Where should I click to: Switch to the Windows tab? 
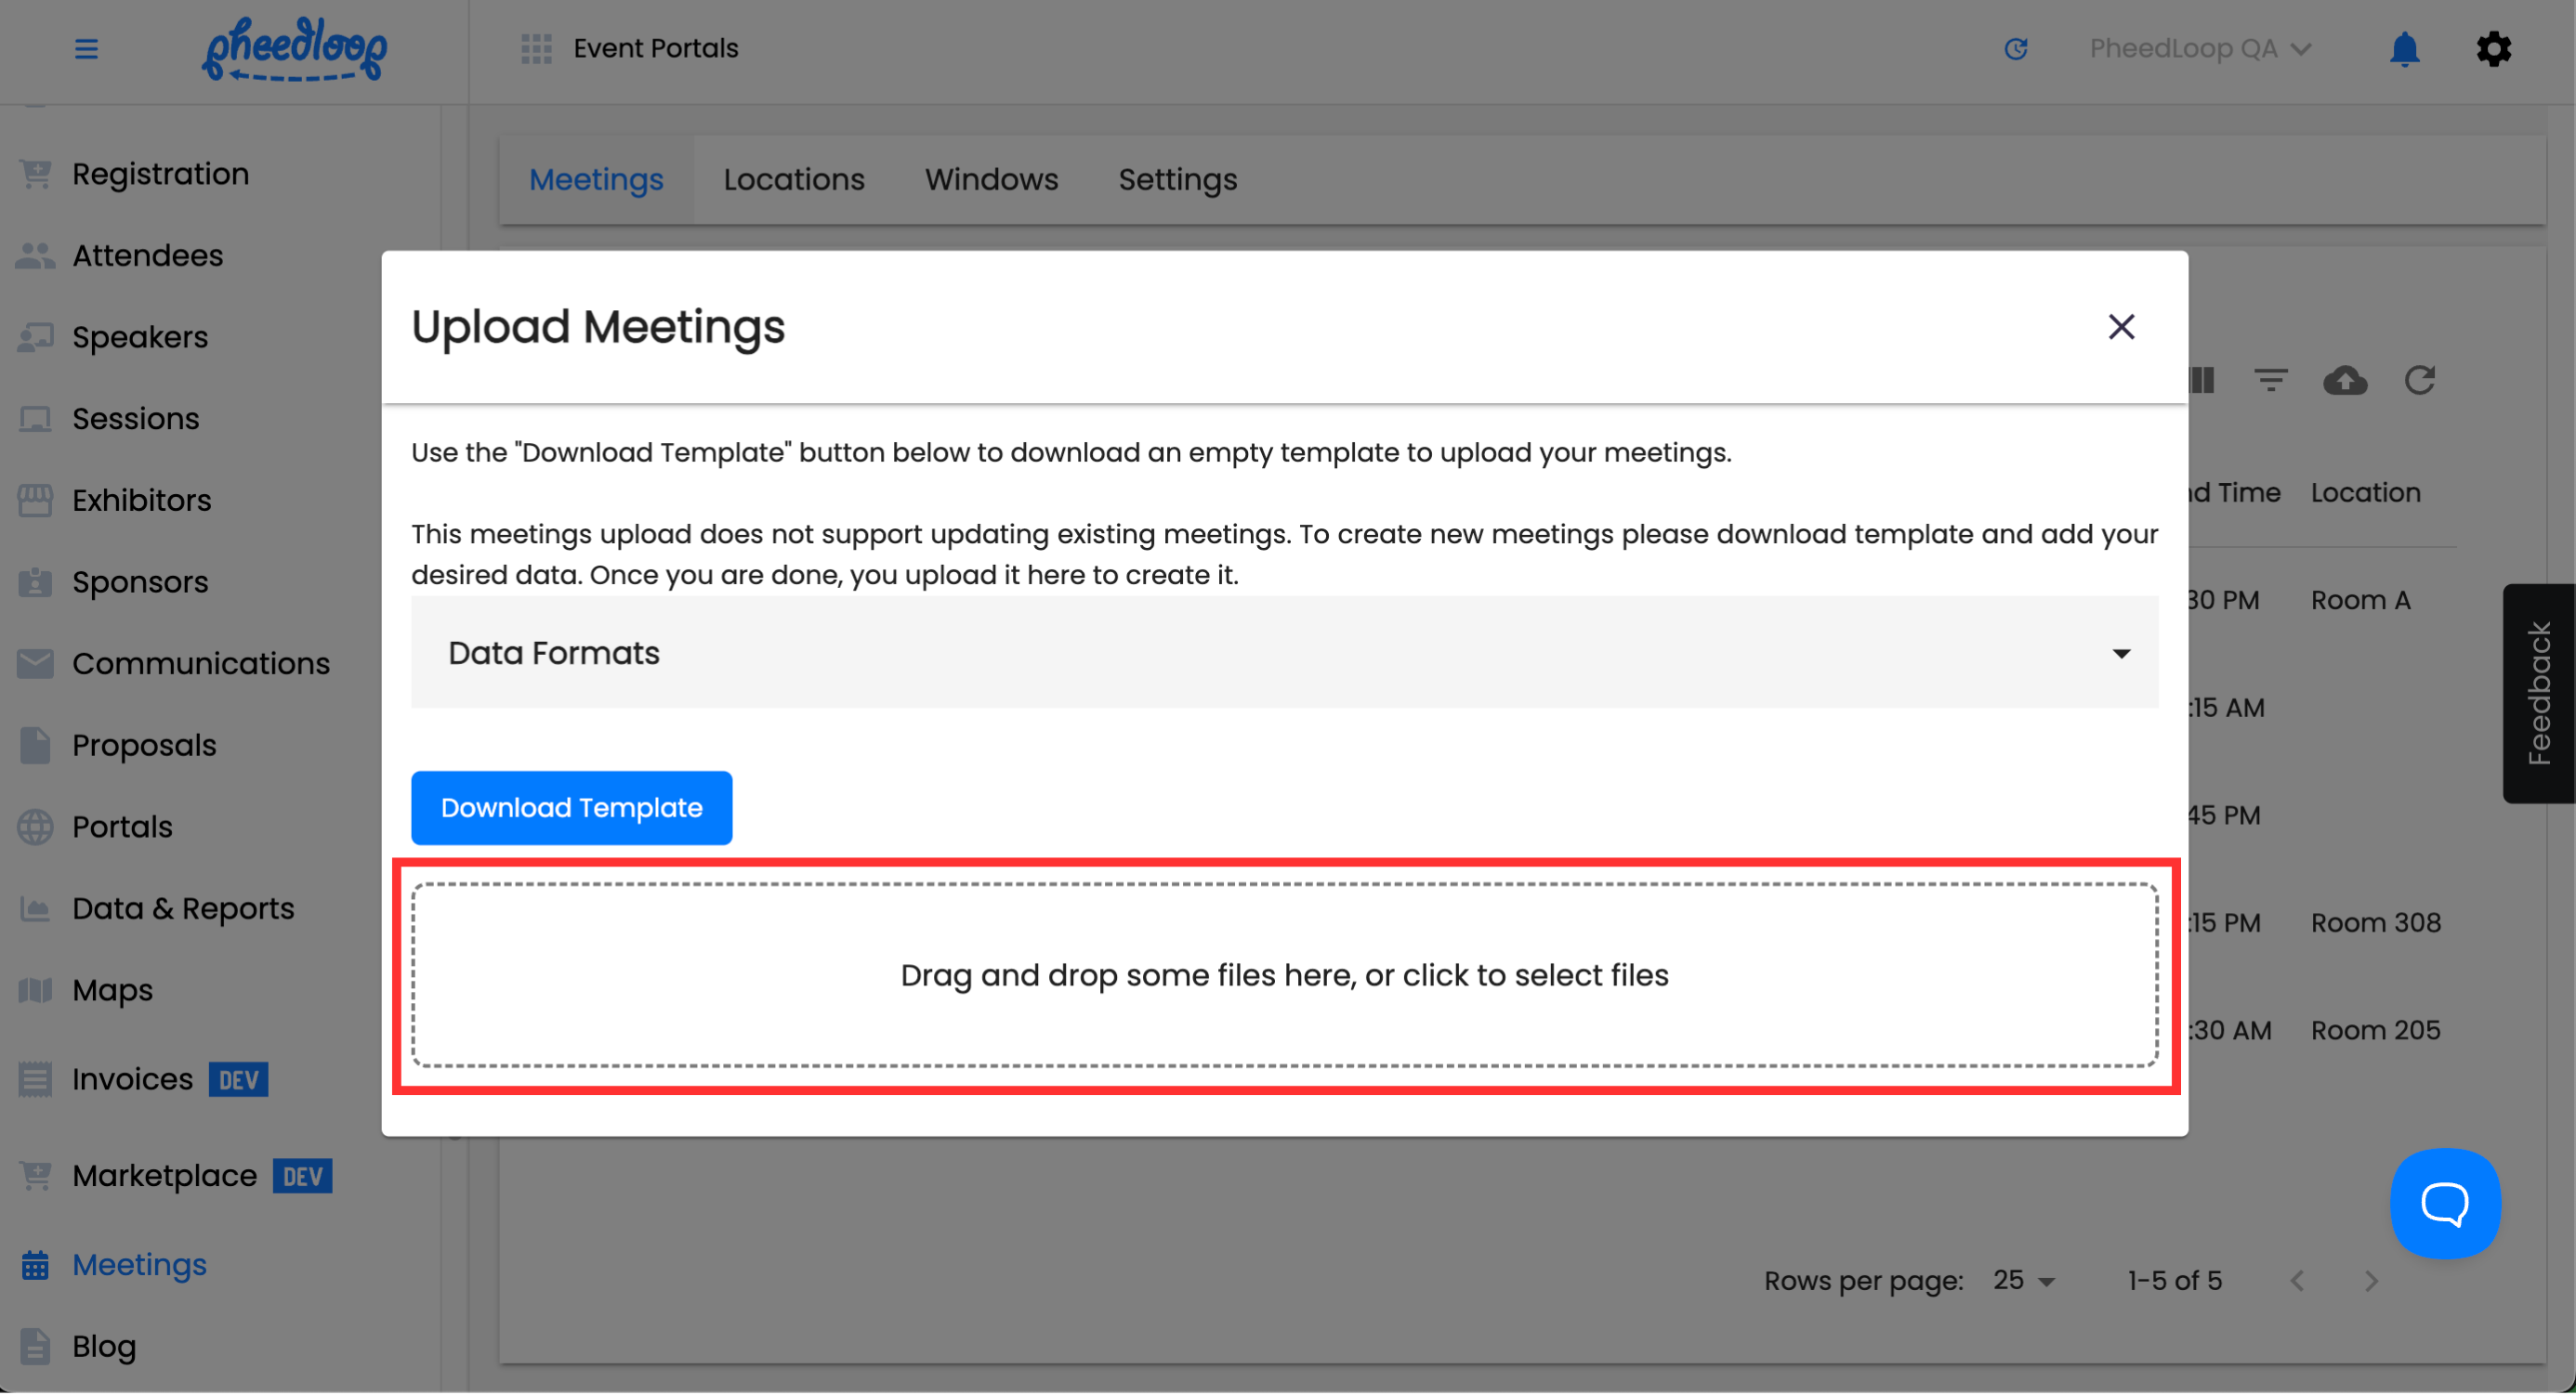pos(991,180)
